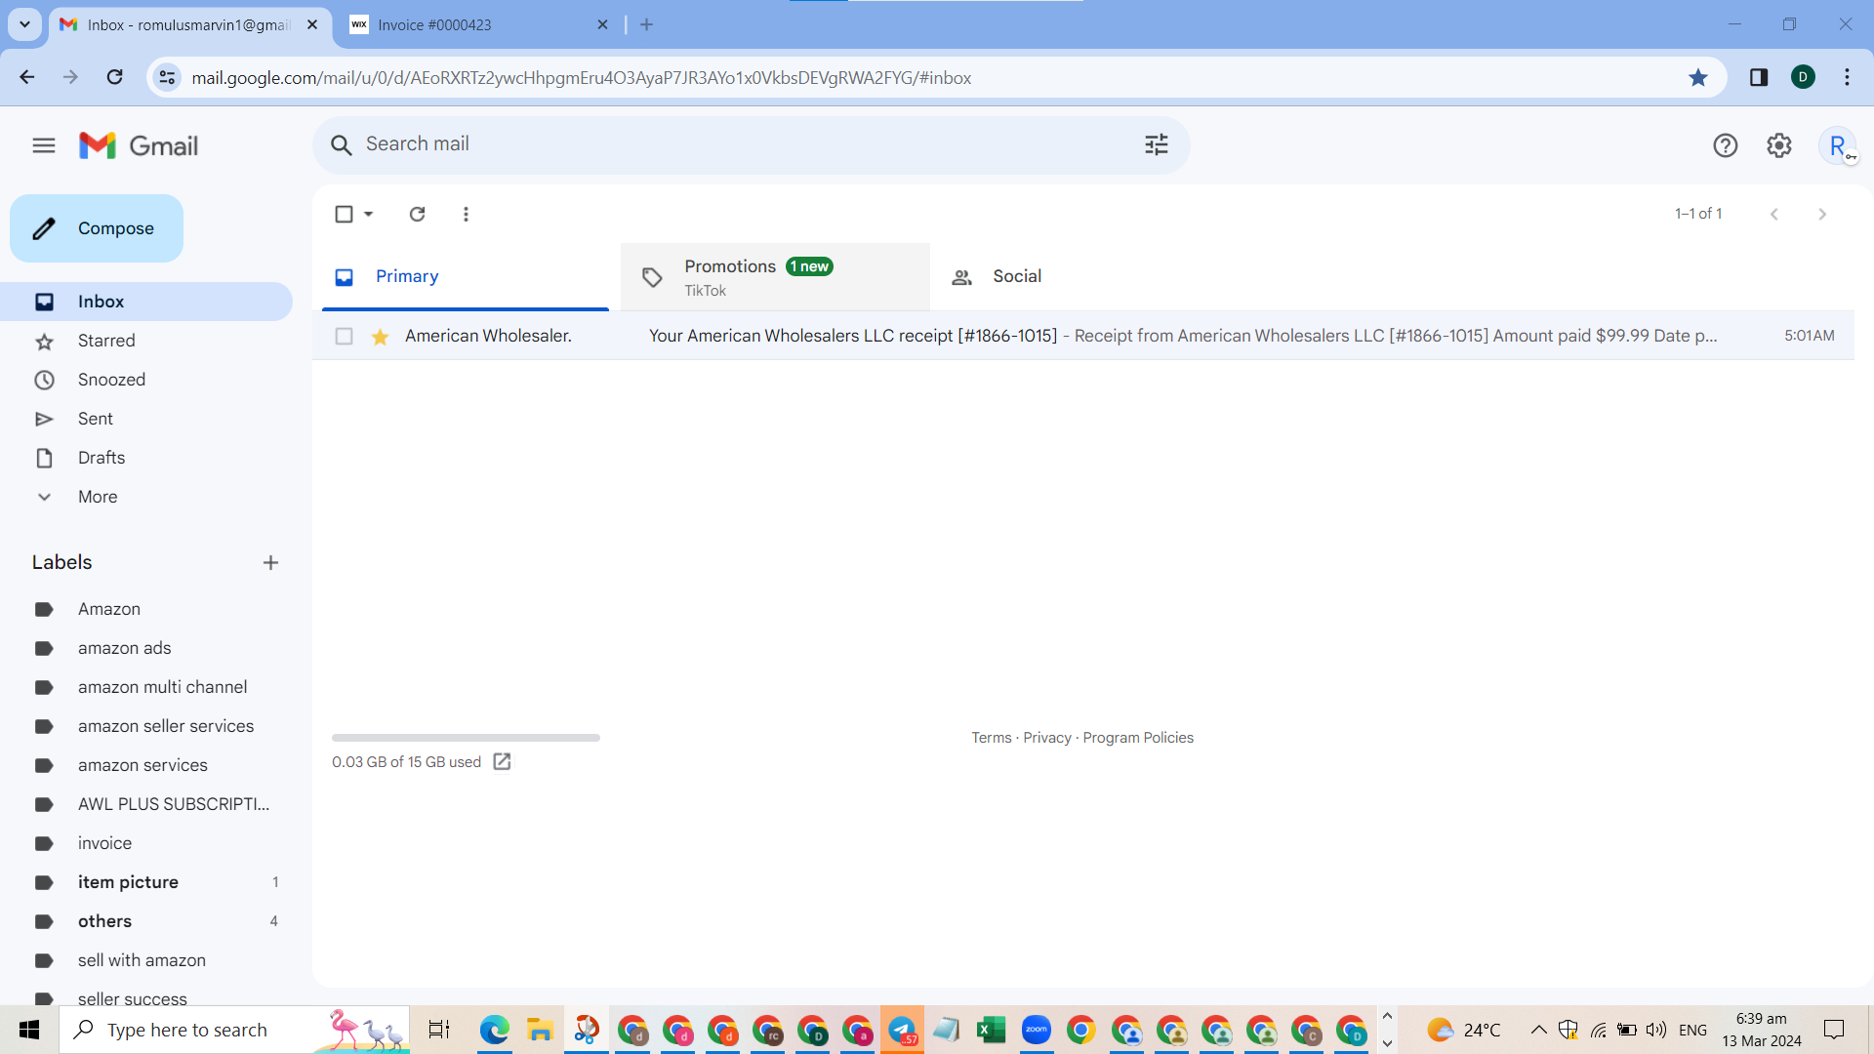
Task: Refresh the inbox mail list
Action: 417,214
